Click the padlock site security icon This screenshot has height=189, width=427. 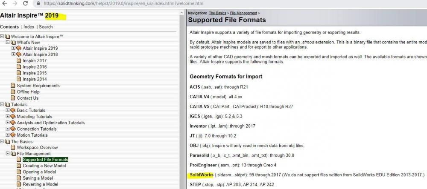tap(38, 3)
